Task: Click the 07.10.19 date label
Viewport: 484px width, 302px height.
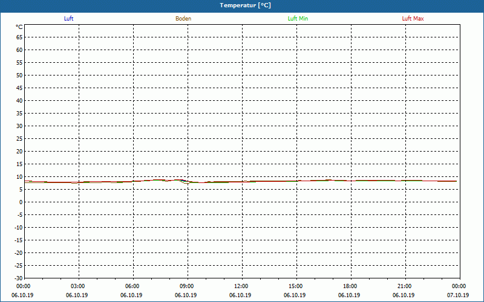Action: click(x=458, y=295)
